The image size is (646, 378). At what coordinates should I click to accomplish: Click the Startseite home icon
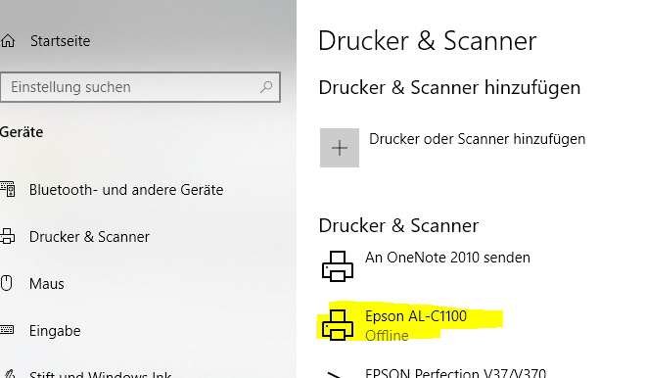8,41
